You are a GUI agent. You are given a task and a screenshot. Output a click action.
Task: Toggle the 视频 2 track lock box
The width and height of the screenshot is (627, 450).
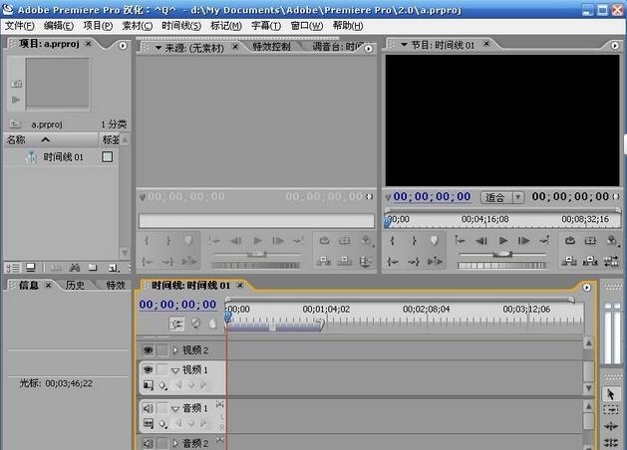(x=161, y=350)
